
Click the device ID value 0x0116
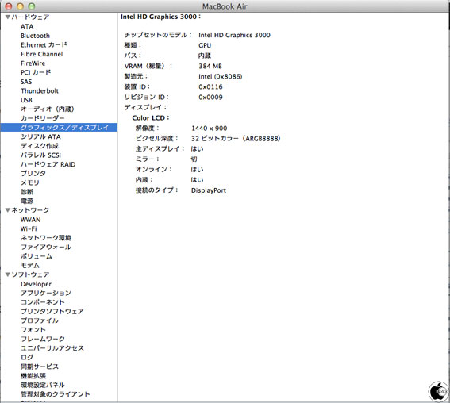point(210,87)
